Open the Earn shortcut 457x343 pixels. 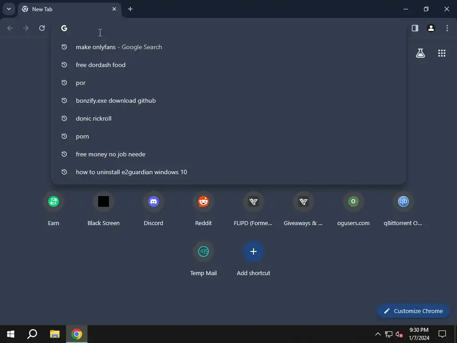(x=54, y=209)
